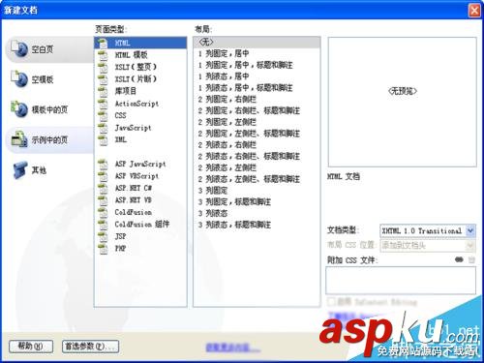
Task: Toggle the InContext Editing checkbox
Action: 331,302
